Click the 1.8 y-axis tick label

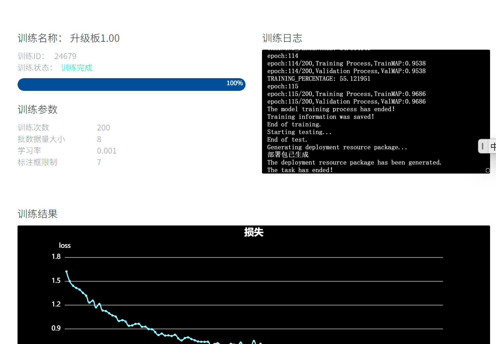tap(56, 257)
